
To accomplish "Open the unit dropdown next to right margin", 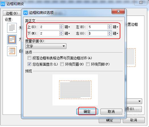I will click(116, 33).
